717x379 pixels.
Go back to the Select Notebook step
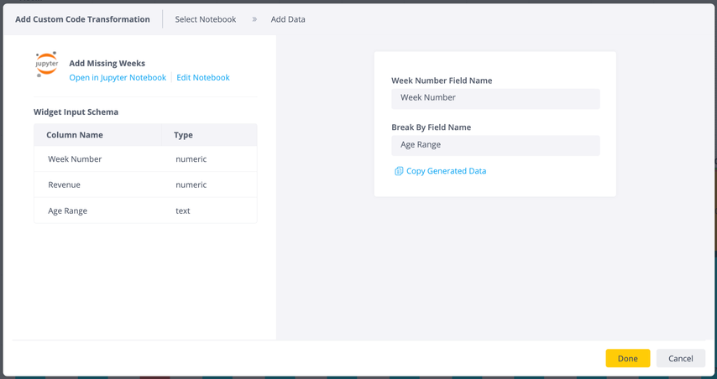point(206,19)
